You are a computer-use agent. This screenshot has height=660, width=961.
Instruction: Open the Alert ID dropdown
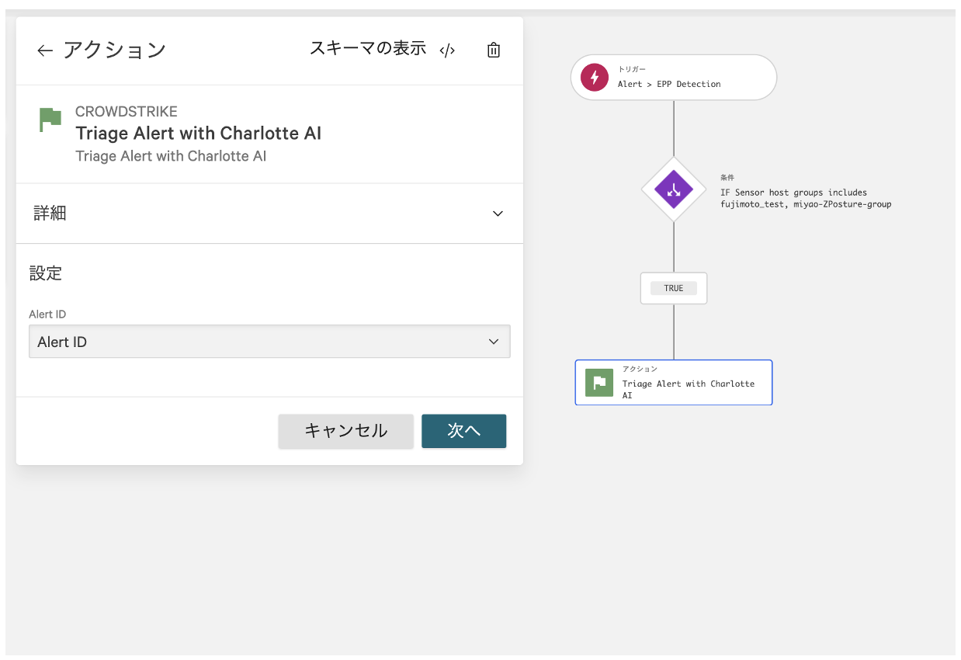pos(269,342)
